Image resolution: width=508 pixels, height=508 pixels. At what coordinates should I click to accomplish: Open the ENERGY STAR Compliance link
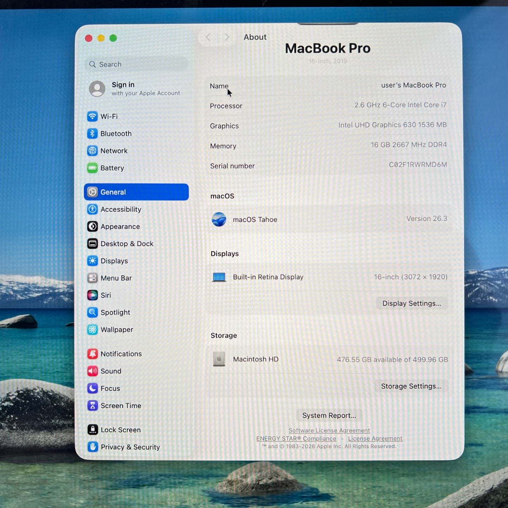click(x=296, y=438)
